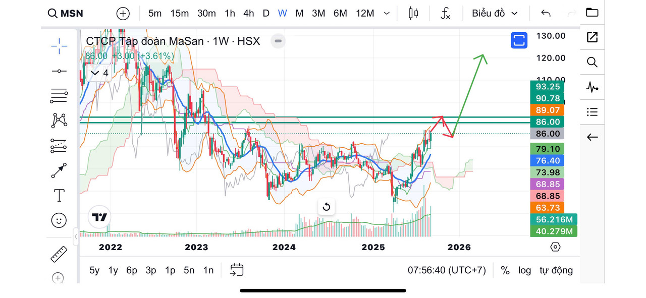
Task: Switch to the 1h timeframe
Action: (x=230, y=13)
